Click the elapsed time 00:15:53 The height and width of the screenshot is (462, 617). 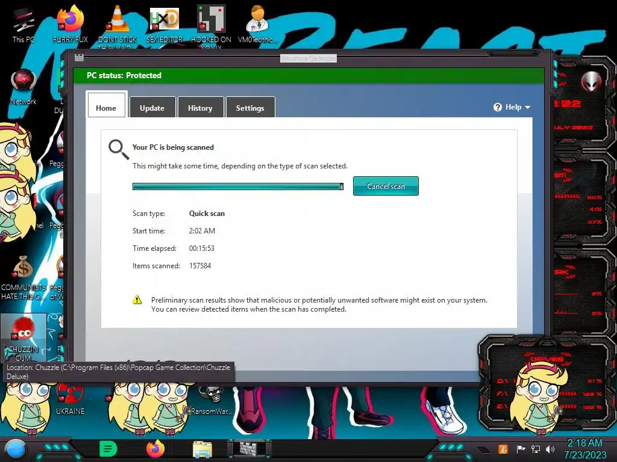[202, 248]
